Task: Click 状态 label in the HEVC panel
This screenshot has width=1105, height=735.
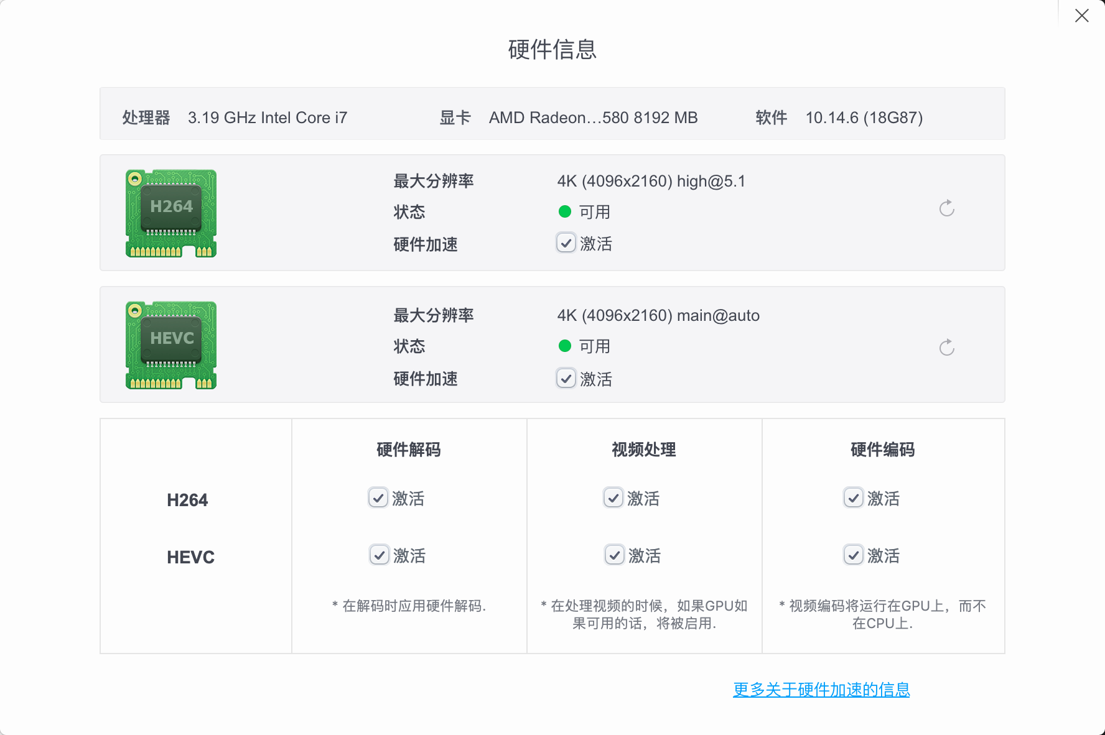Action: click(x=409, y=346)
